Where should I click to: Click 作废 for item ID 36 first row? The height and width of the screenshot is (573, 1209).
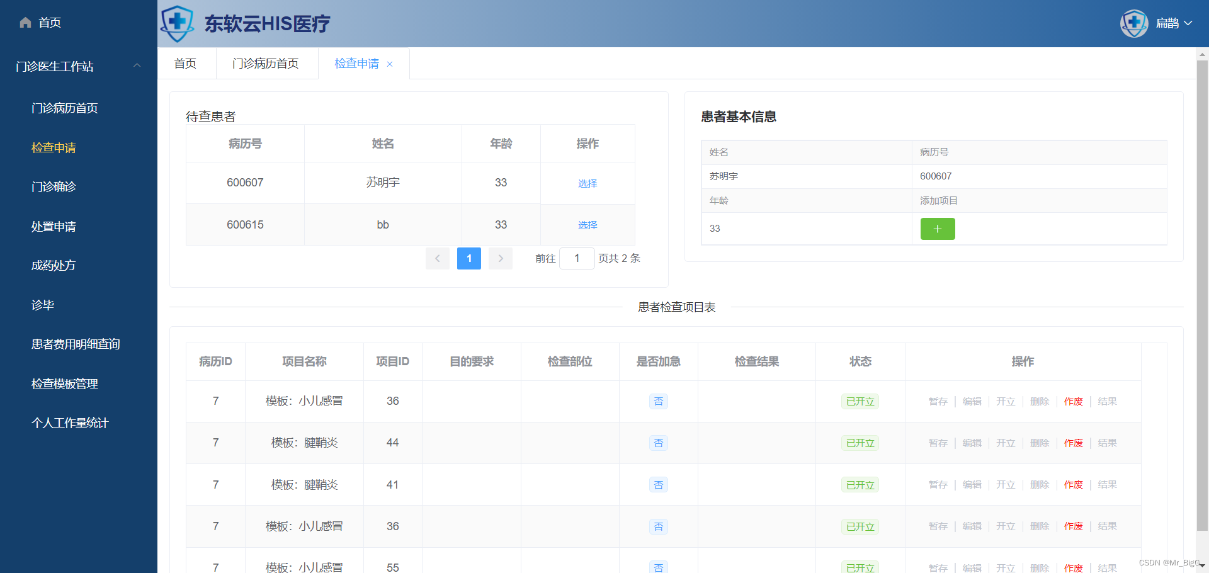coord(1074,402)
